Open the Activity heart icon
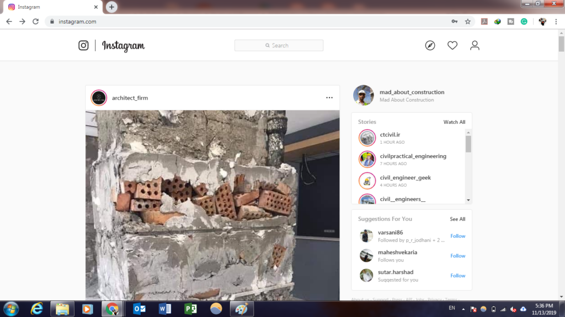This screenshot has width=565, height=317. pos(452,46)
